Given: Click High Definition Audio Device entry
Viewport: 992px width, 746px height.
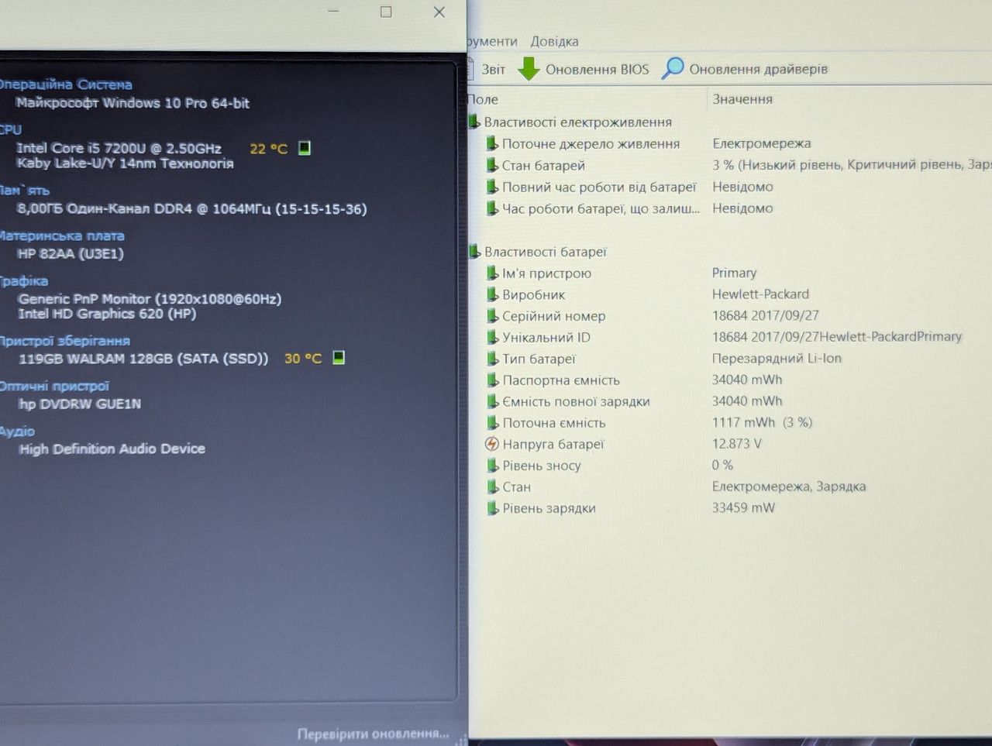Looking at the screenshot, I should pos(112,449).
